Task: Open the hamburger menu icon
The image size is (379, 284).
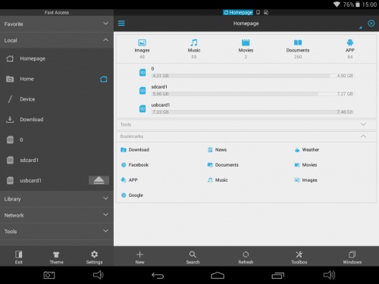Action: click(x=121, y=23)
